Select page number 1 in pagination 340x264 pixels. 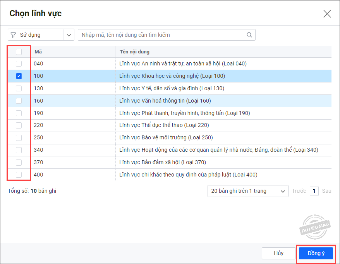tap(314, 191)
